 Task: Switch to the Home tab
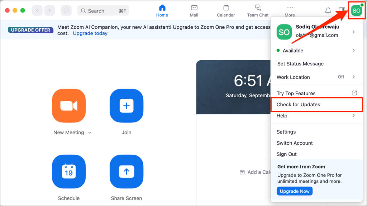click(162, 11)
